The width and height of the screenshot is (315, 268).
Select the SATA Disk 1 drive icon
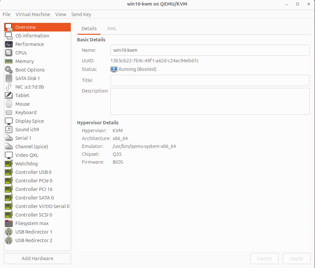click(9, 78)
